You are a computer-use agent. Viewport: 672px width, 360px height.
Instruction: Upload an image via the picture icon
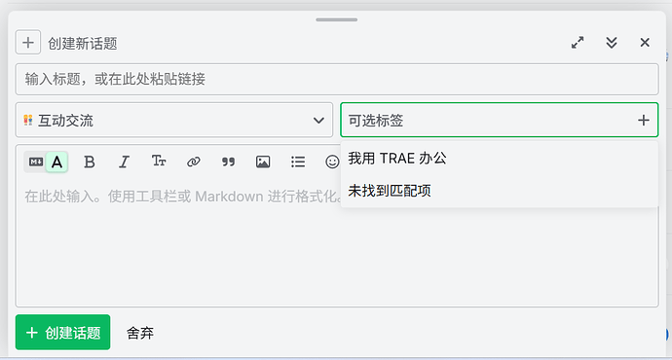pyautogui.click(x=263, y=162)
